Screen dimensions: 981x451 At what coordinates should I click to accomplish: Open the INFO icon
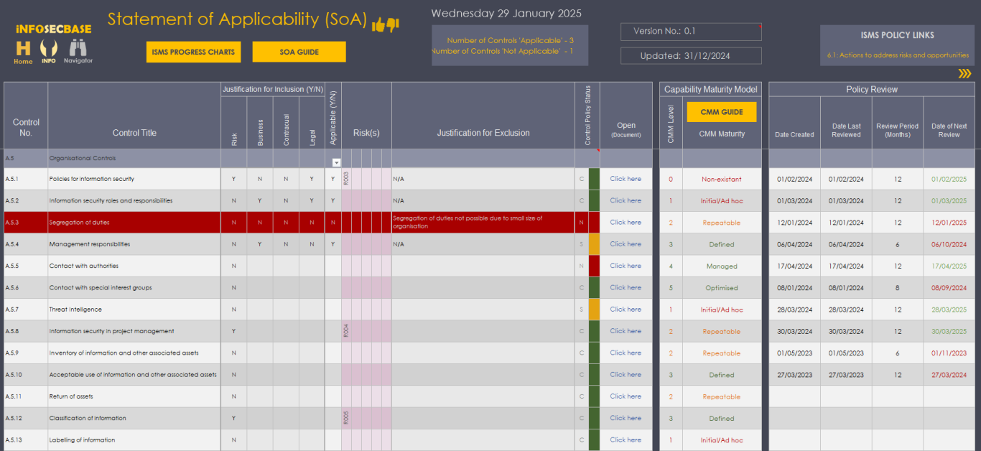(x=49, y=51)
